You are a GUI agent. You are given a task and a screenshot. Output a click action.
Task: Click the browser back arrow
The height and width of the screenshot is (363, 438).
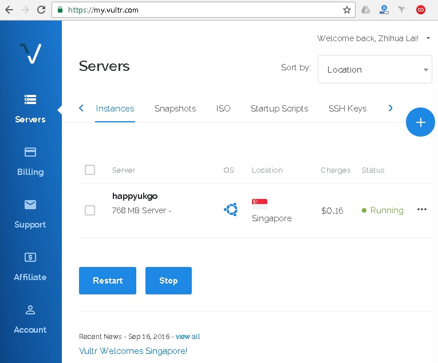click(9, 10)
